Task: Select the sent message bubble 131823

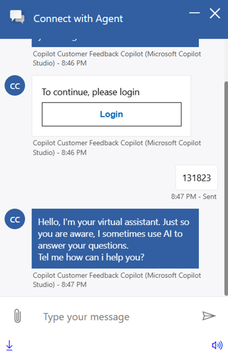Action: coord(196,177)
